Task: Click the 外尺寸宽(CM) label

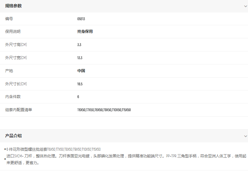Action: (16, 58)
